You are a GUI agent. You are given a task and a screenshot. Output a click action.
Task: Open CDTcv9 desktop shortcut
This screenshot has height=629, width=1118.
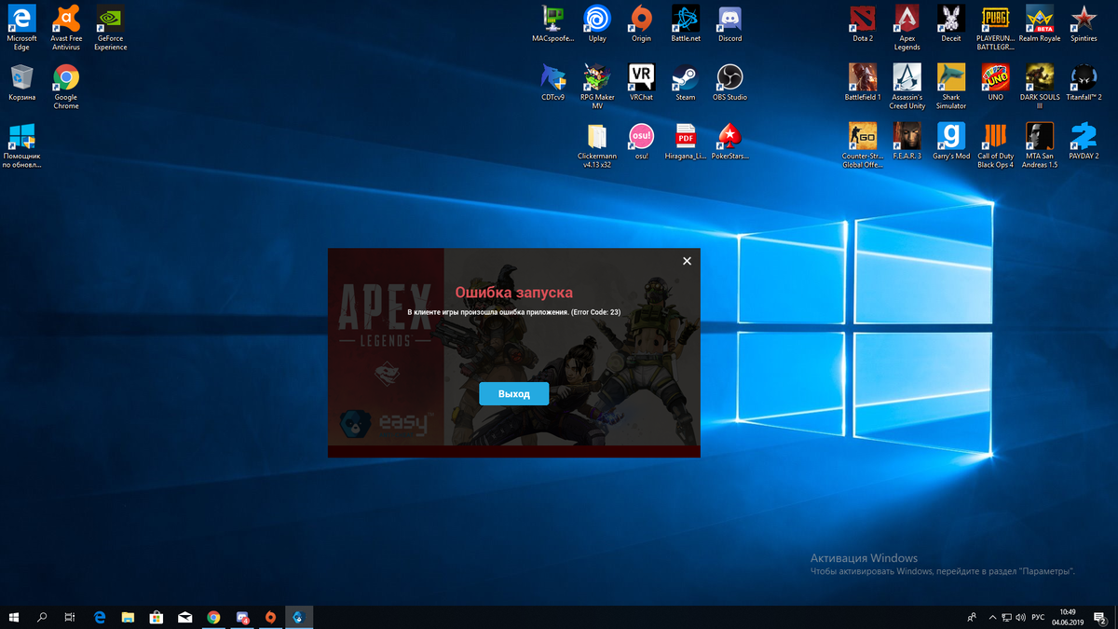point(553,82)
